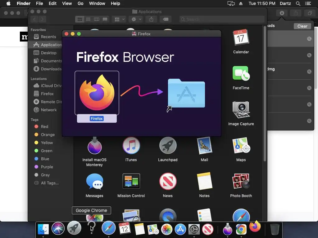Open iTunes from Applications folder
318x238 pixels.
[131, 146]
